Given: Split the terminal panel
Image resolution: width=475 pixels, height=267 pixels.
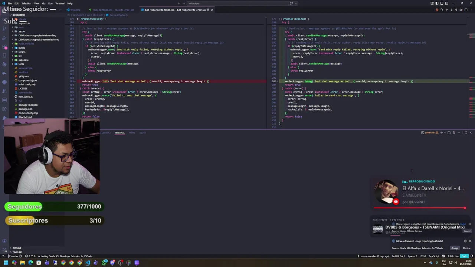Looking at the screenshot, I should (449, 133).
